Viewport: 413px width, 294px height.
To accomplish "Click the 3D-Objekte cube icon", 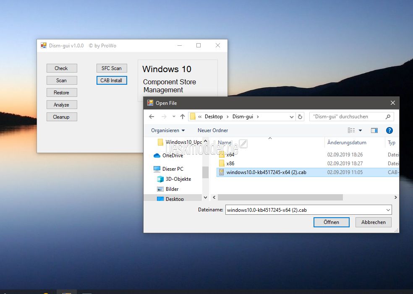I will [x=160, y=179].
